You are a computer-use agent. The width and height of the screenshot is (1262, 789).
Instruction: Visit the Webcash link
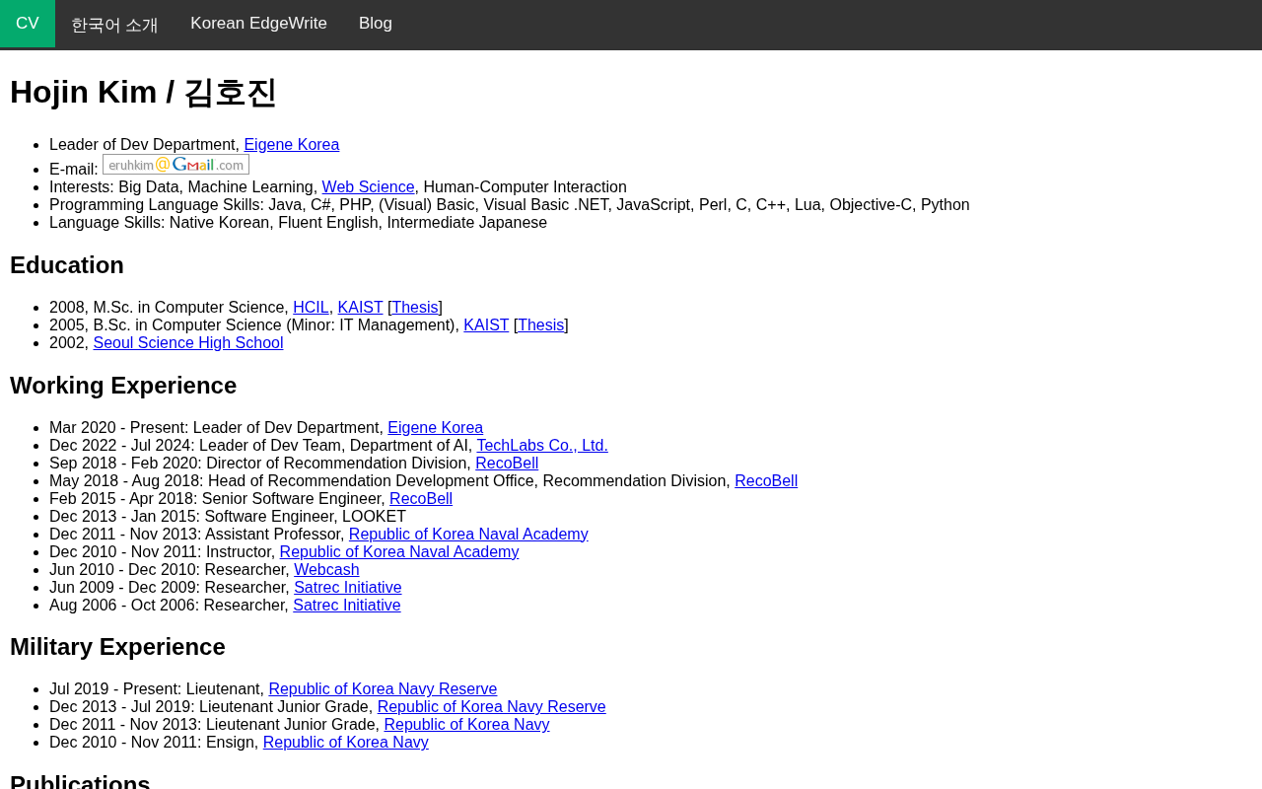coord(326,570)
